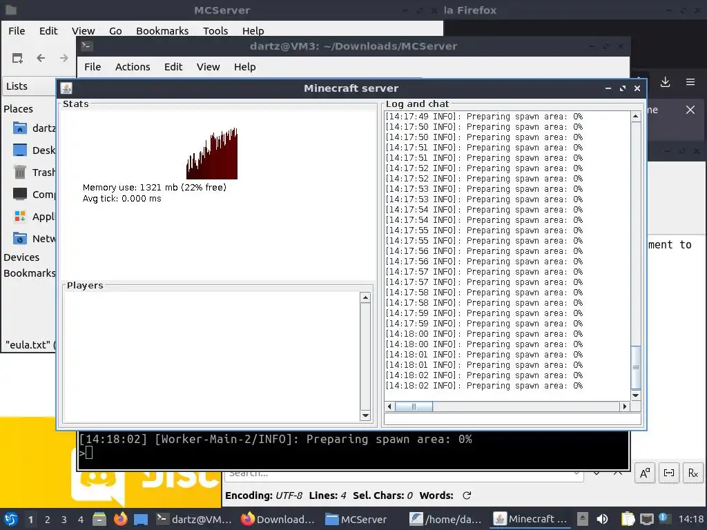The width and height of the screenshot is (707, 530).
Task: Focus the server command input field
Action: click(x=513, y=419)
